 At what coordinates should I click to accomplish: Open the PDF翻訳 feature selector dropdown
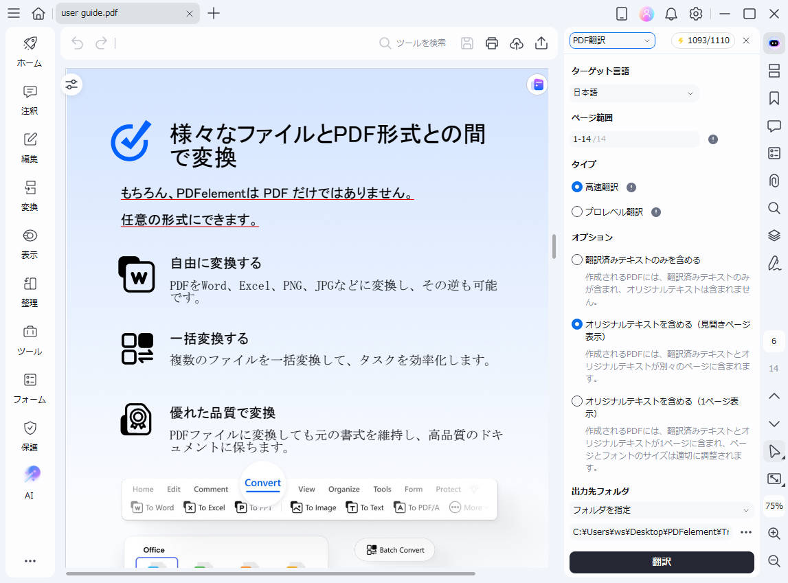pyautogui.click(x=610, y=41)
